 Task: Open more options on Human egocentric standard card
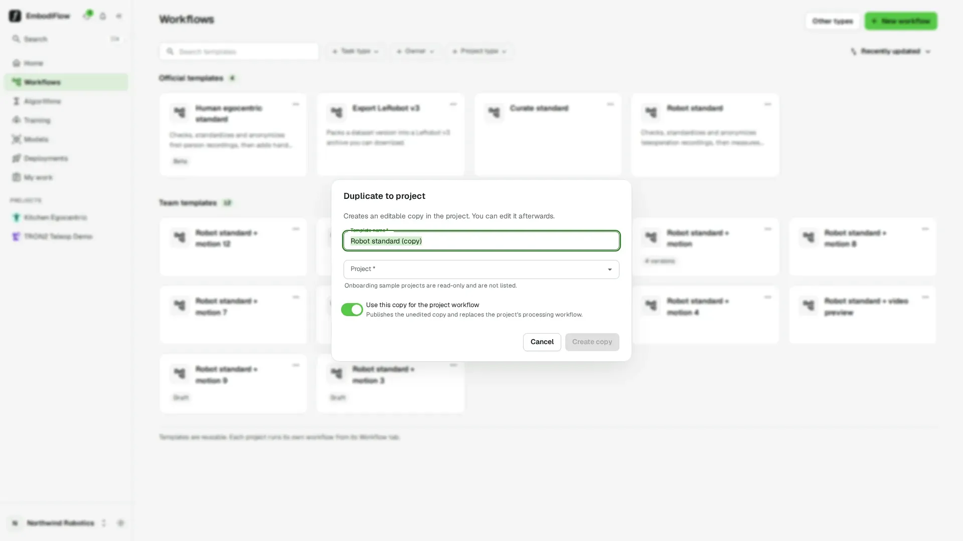[295, 104]
